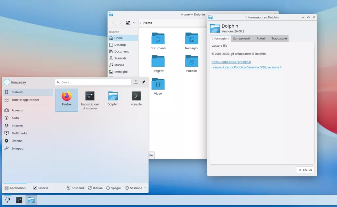Image resolution: width=337 pixels, height=207 pixels.
Task: Click the Riavvia button
Action: pyautogui.click(x=95, y=188)
